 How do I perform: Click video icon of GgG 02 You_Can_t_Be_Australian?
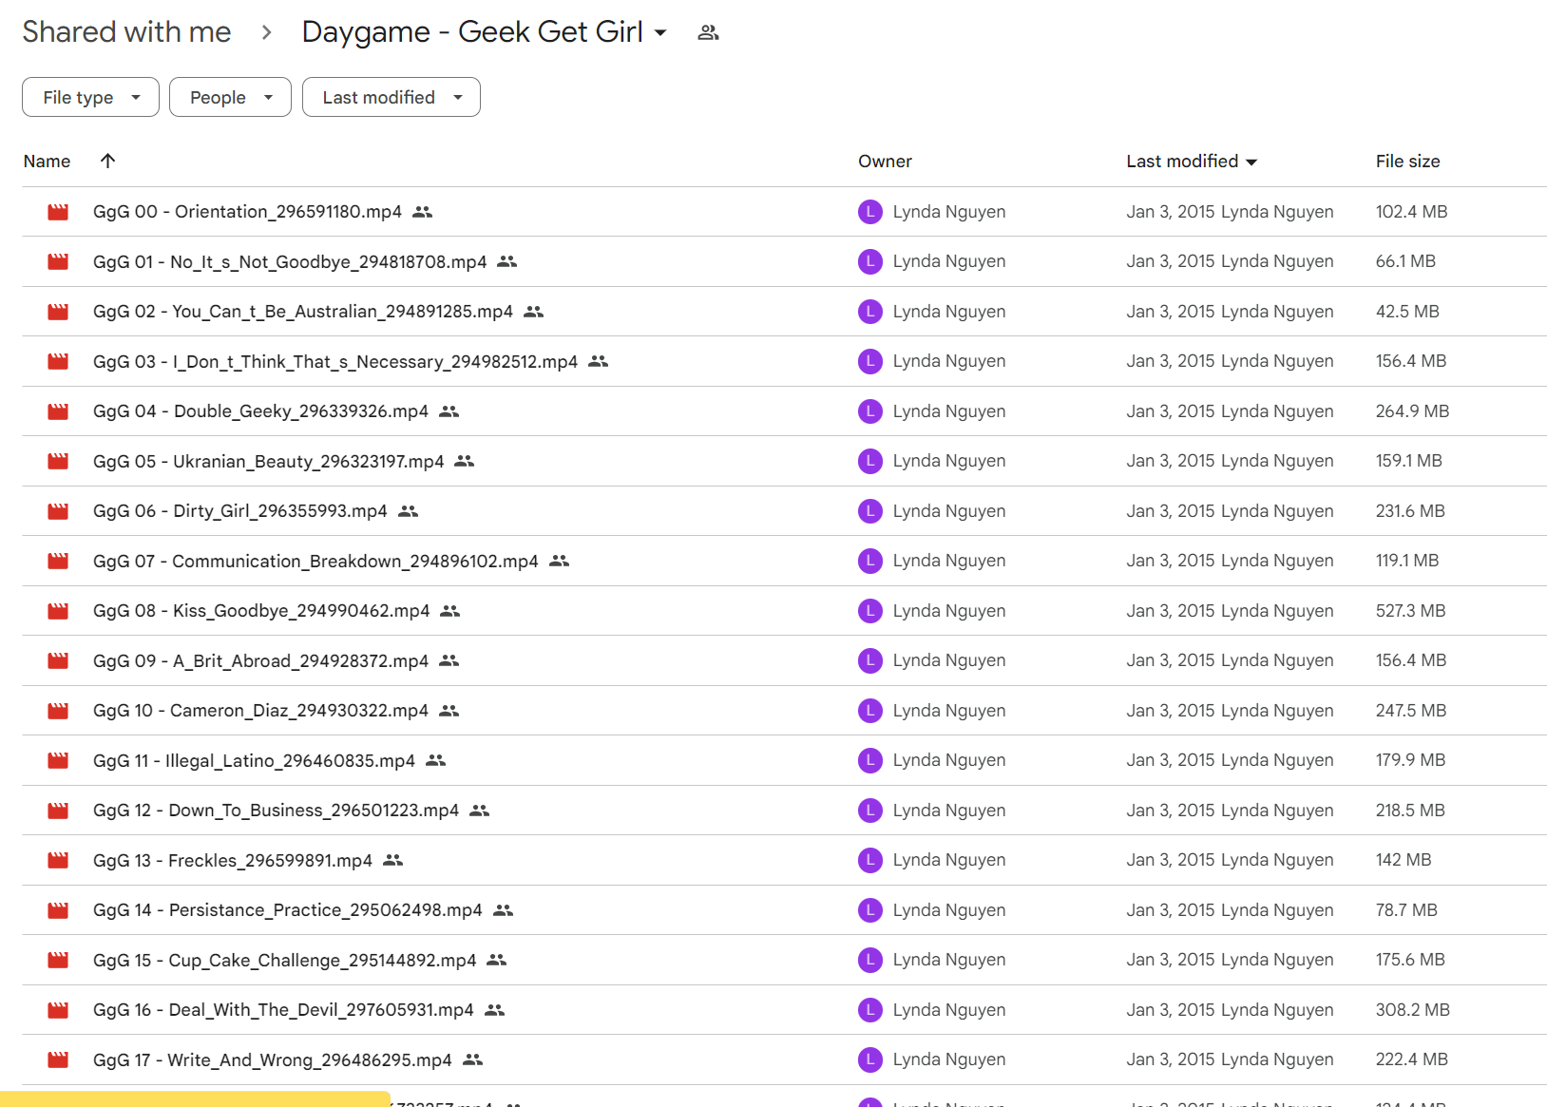(58, 312)
